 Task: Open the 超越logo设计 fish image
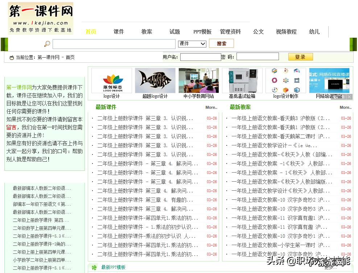point(155,80)
